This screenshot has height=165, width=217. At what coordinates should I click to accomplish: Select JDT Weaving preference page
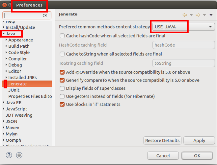(x=19, y=115)
